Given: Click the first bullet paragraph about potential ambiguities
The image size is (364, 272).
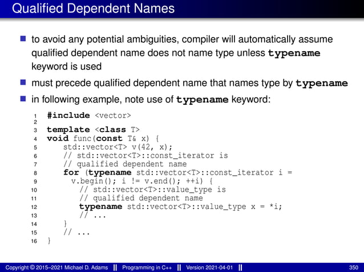Looking at the screenshot, I should click(x=182, y=53).
